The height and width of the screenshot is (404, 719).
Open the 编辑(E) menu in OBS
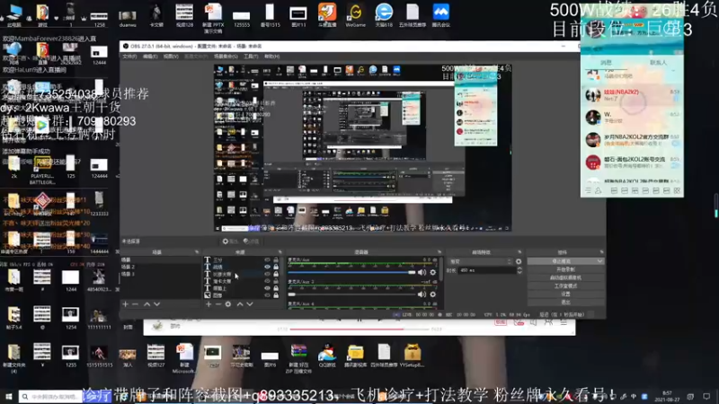(150, 57)
